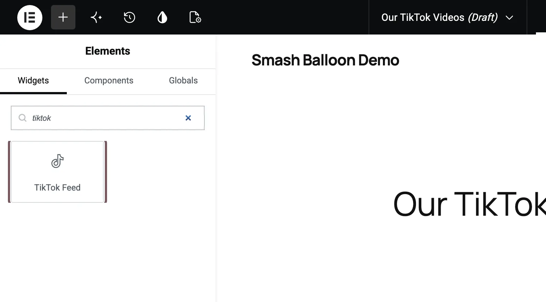
Task: Click the add element plus button
Action: coord(63,17)
